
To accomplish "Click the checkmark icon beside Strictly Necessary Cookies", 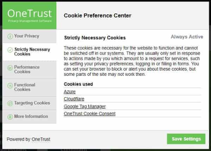I will click(10, 50).
